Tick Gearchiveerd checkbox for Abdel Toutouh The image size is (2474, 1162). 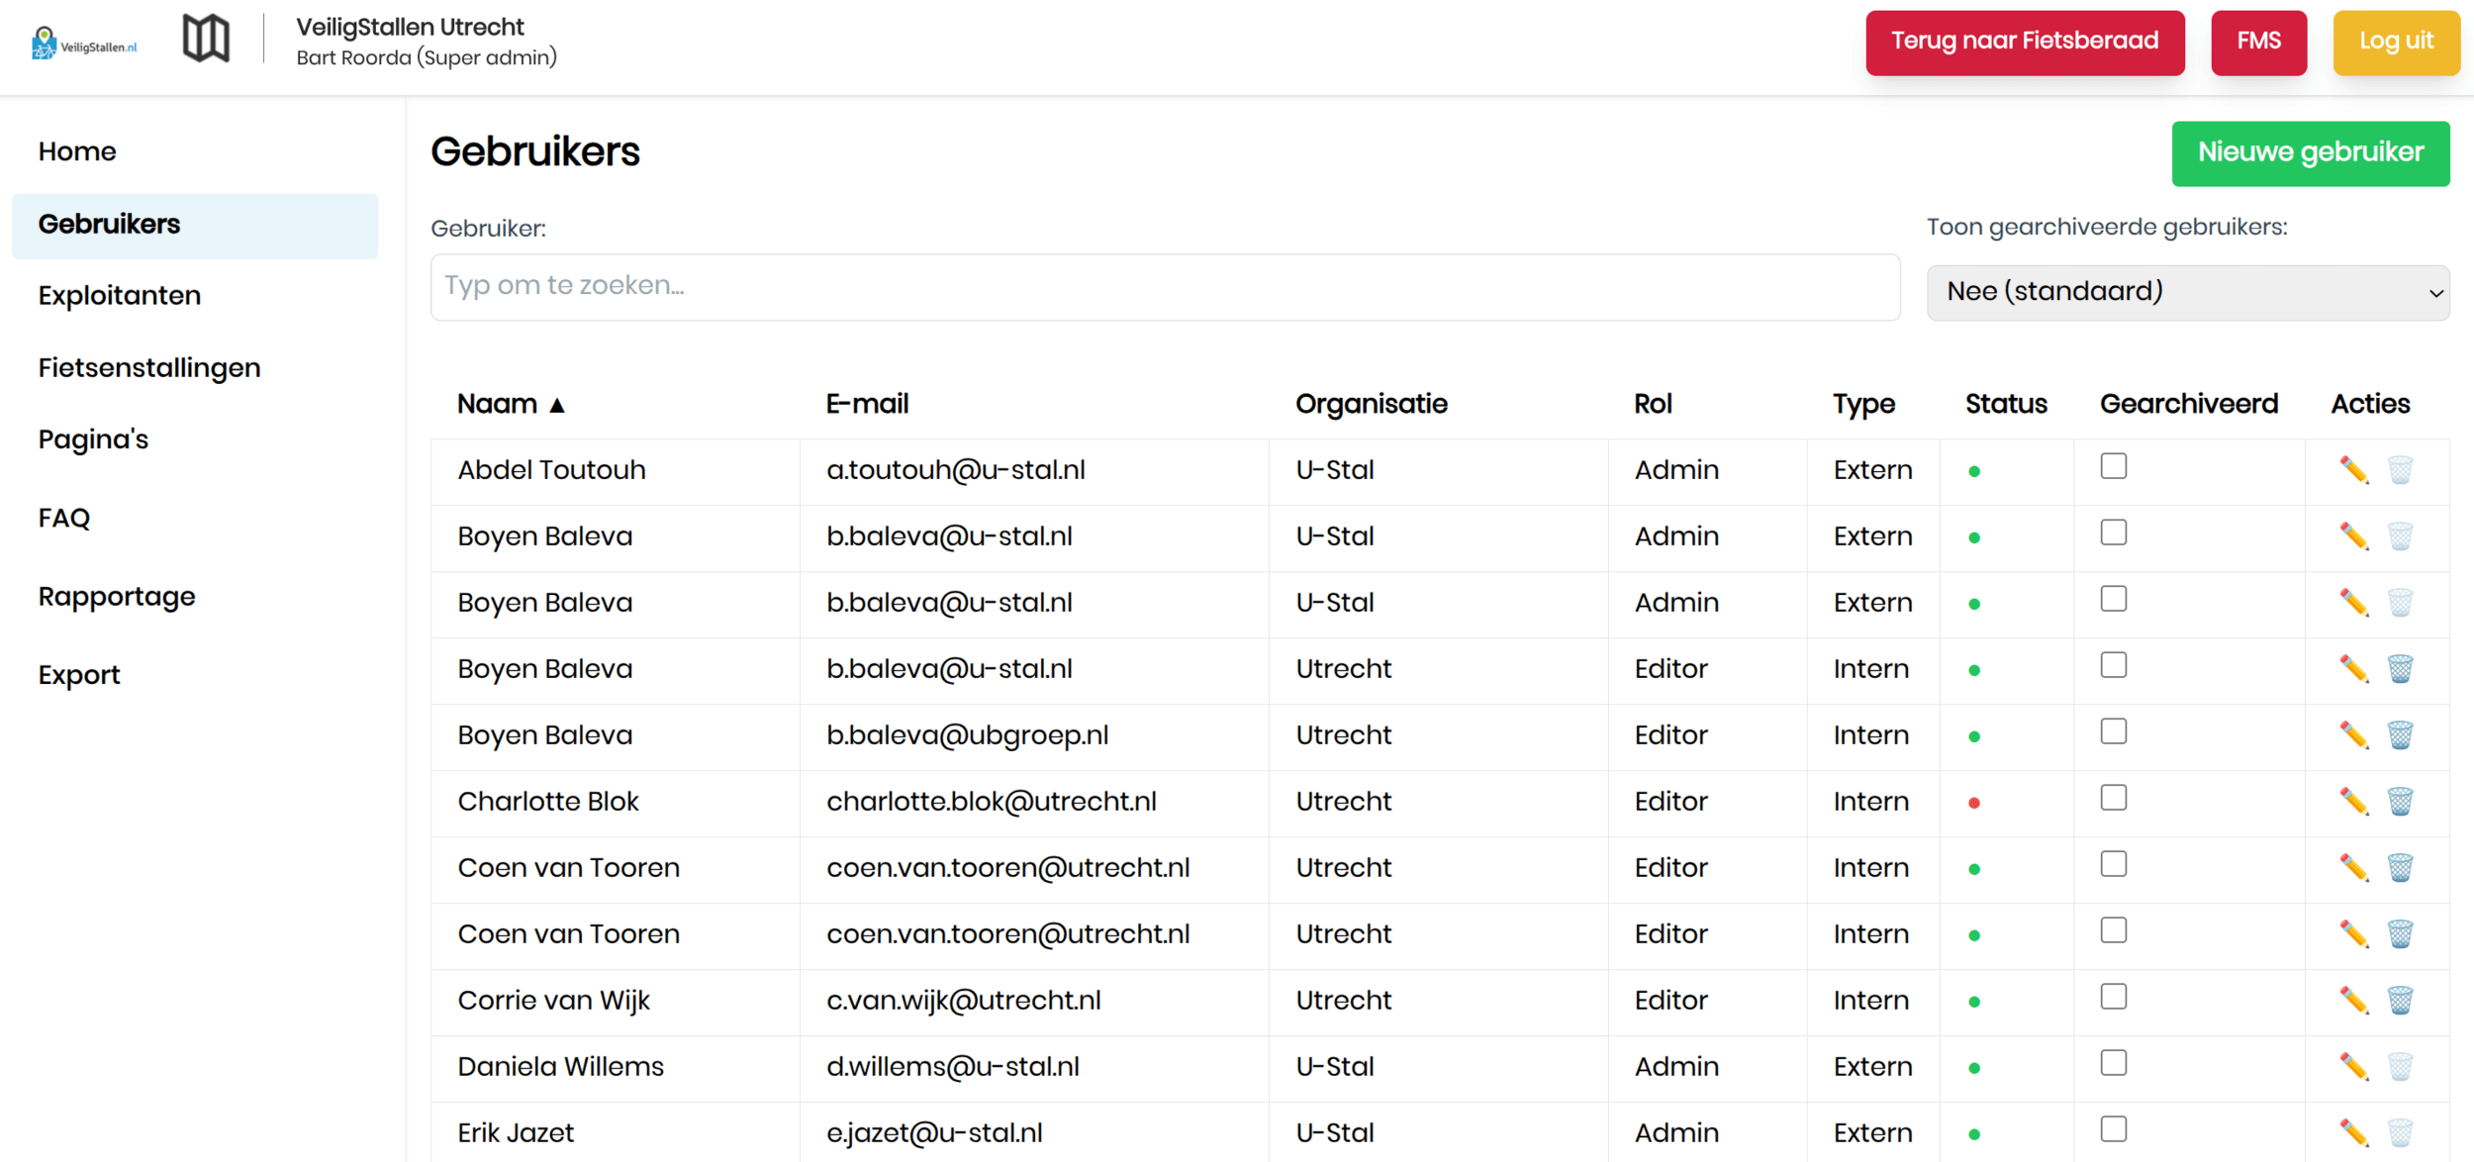coord(2113,466)
